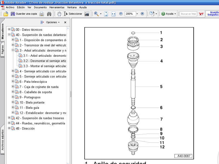Expand the 00 - Datos técnicos bookmark
Viewport: 219px width, 164px height.
pyautogui.click(x=9, y=29)
